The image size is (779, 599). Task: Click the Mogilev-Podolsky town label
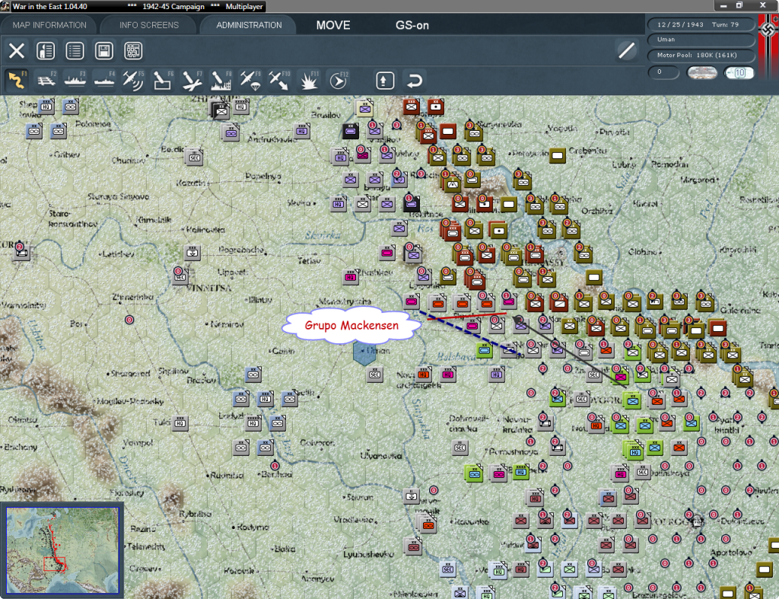pos(129,401)
